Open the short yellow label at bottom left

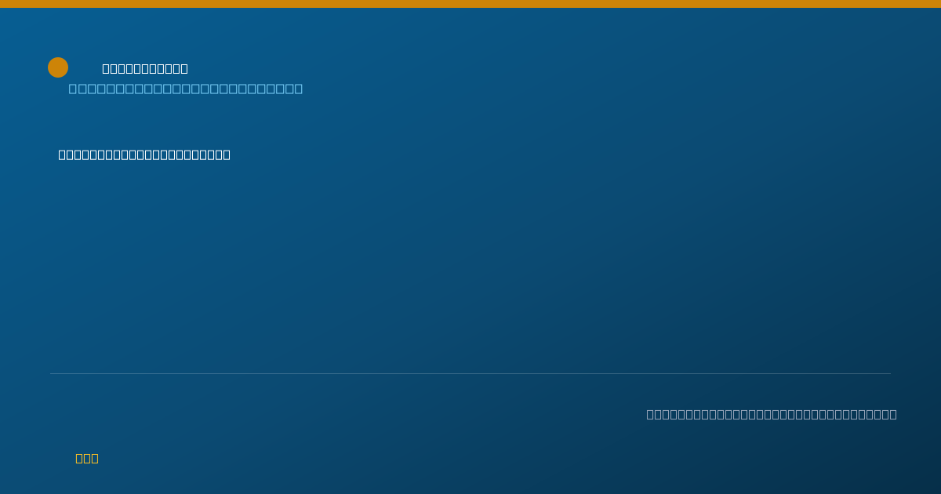(87, 458)
